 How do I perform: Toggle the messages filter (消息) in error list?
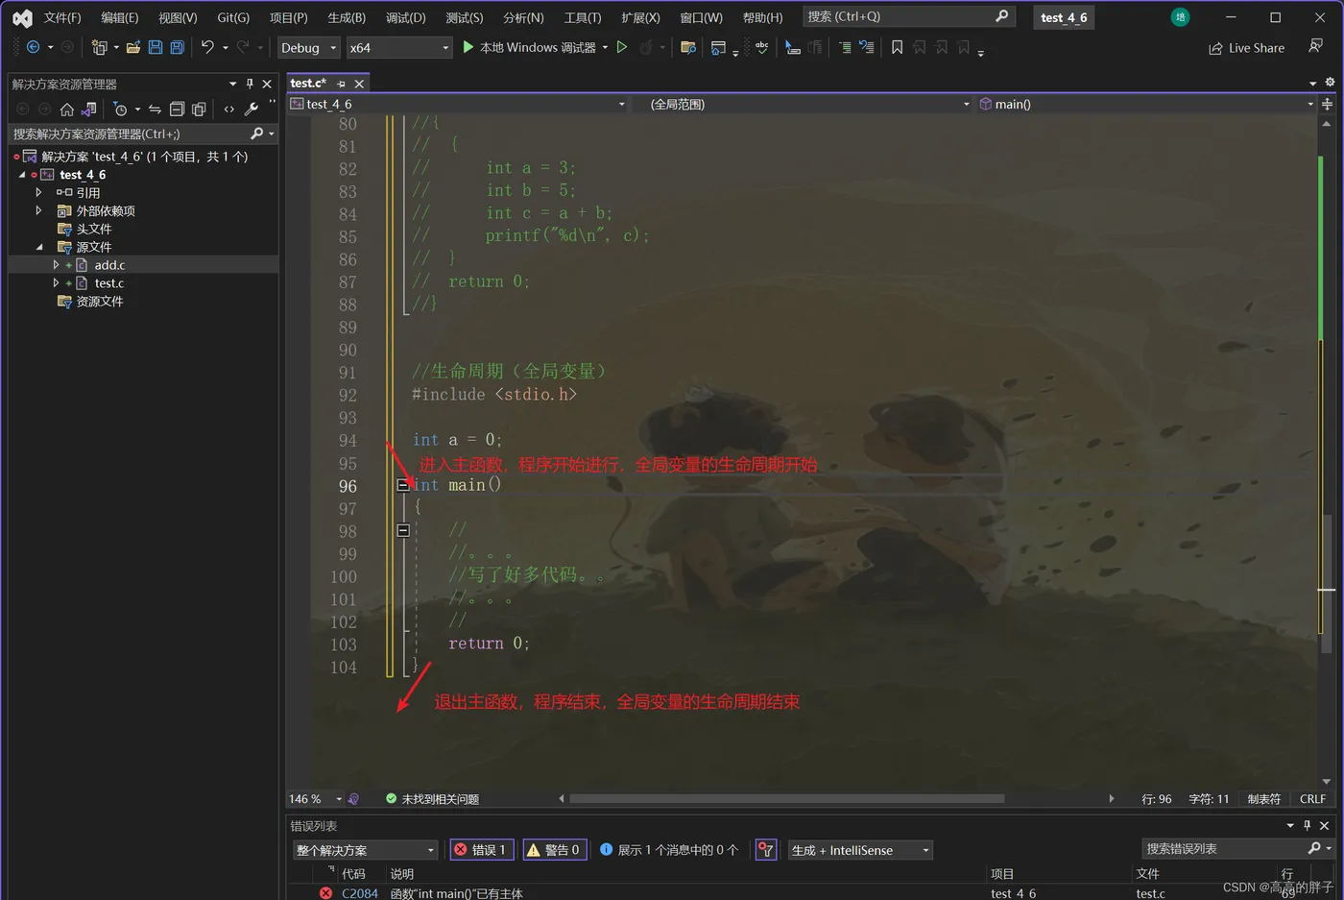click(669, 850)
